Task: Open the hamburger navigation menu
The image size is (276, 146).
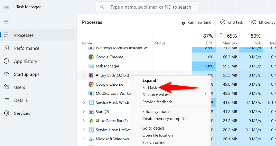Action: click(6, 22)
